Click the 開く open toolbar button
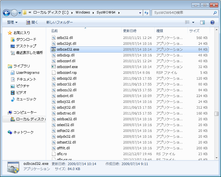 32,22
